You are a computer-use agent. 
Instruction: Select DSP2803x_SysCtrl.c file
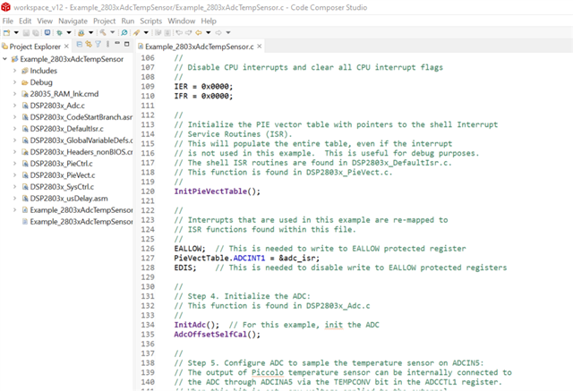point(62,187)
